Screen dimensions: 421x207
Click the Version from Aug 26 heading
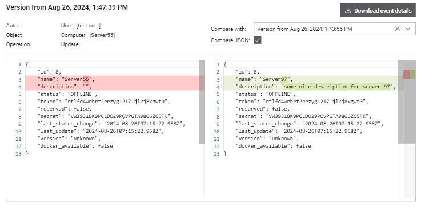click(x=67, y=7)
